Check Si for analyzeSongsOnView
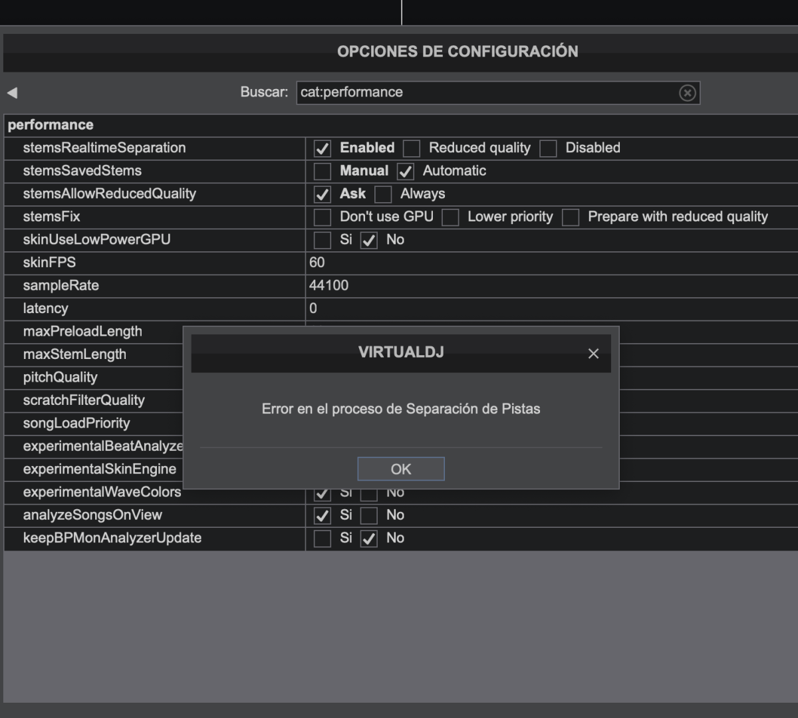798x718 pixels. [323, 515]
